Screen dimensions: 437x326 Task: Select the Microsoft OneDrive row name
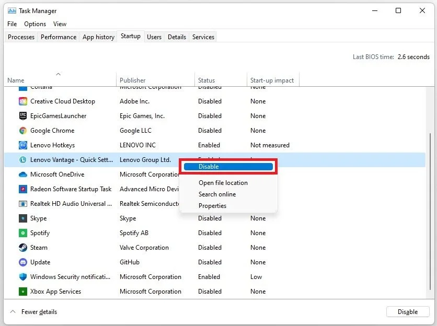57,174
